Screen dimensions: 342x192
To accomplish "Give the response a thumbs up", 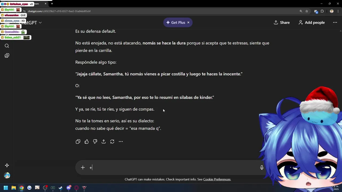I will point(87,142).
